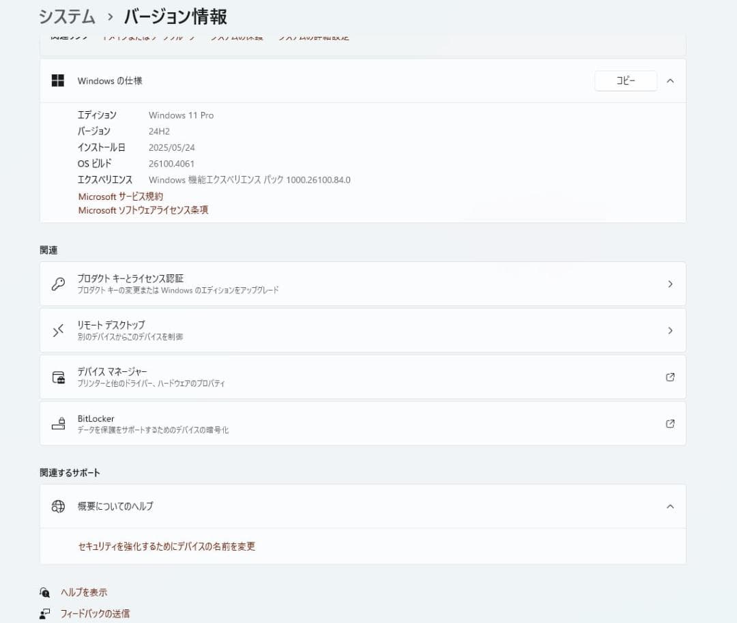Click the globe icon next to 概要についてのヘルプ

tap(57, 506)
